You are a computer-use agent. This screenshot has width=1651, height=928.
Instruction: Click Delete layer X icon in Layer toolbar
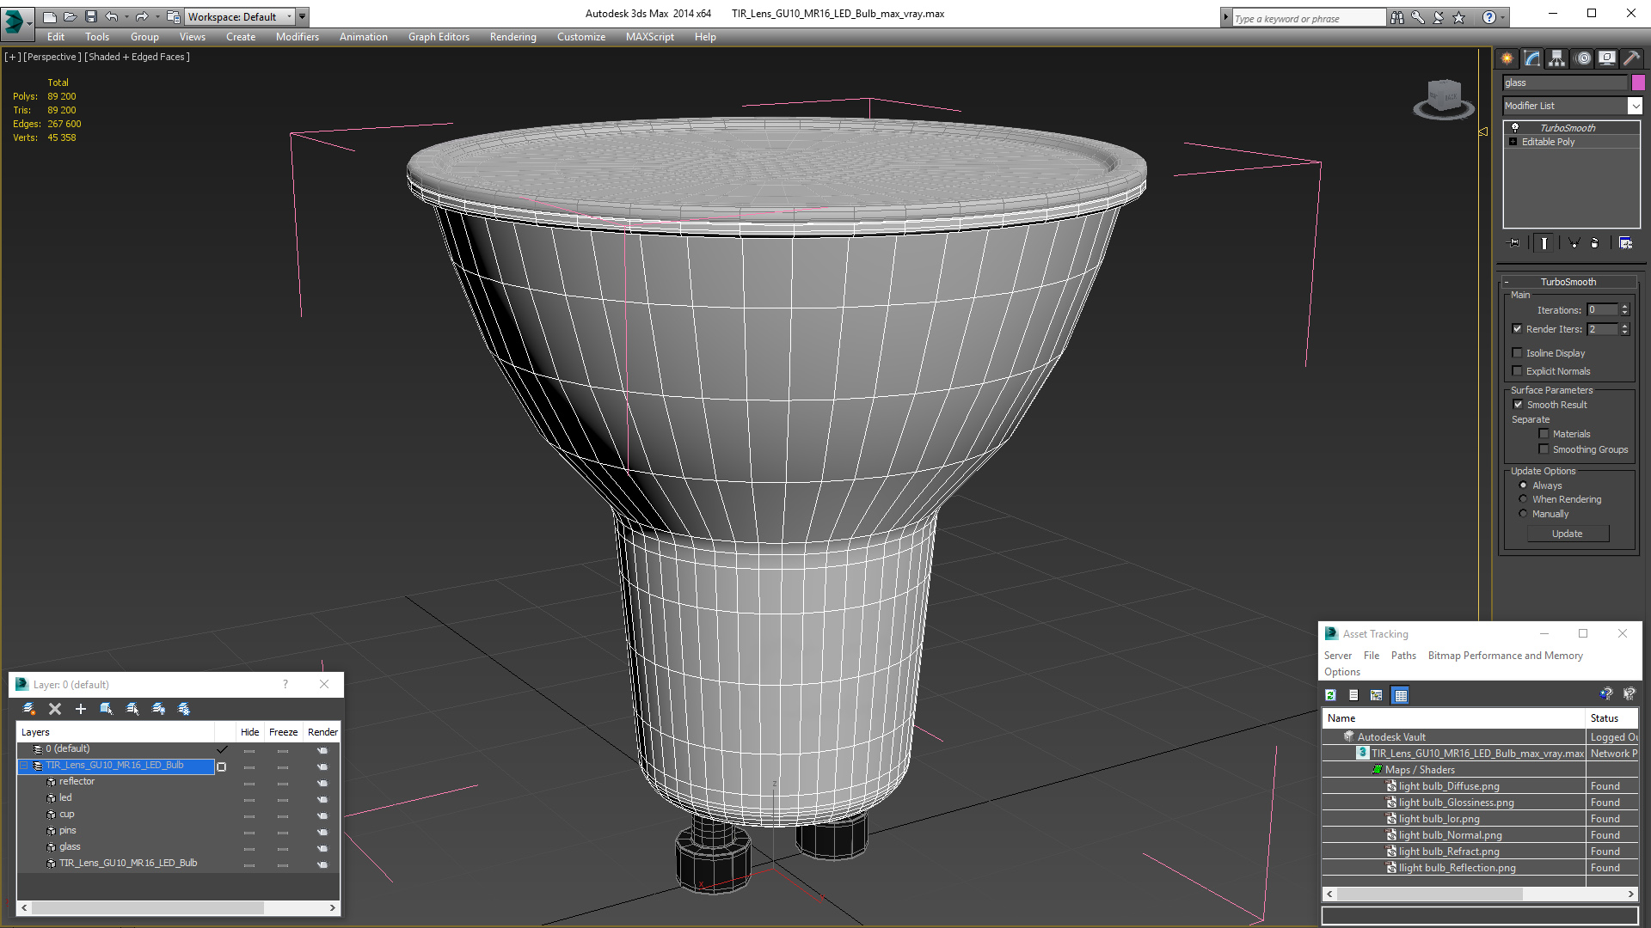click(x=55, y=709)
